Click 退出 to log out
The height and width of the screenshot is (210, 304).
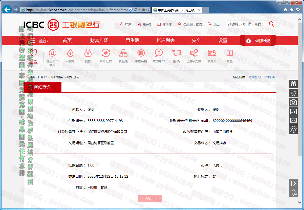214,24
